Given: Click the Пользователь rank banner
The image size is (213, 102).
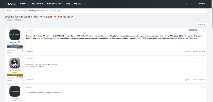Looking at the screenshot, I should 15,47.
